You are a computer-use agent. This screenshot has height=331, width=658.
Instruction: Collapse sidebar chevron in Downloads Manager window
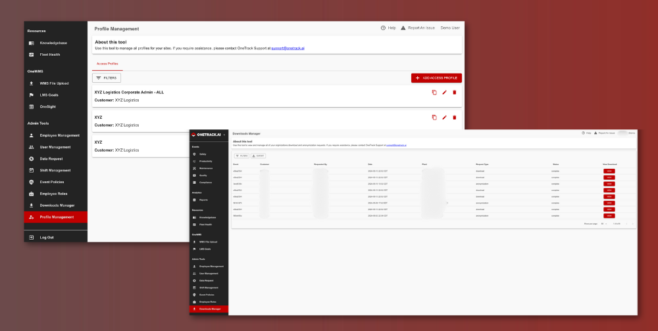click(224, 135)
